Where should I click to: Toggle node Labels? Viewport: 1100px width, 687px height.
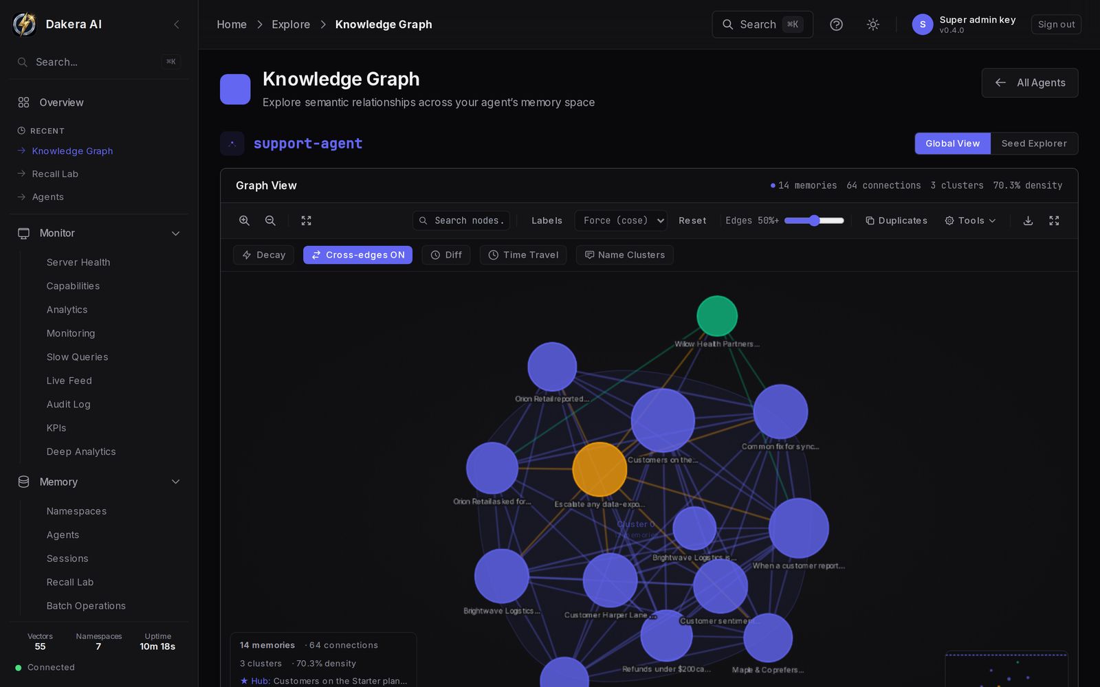pos(547,221)
